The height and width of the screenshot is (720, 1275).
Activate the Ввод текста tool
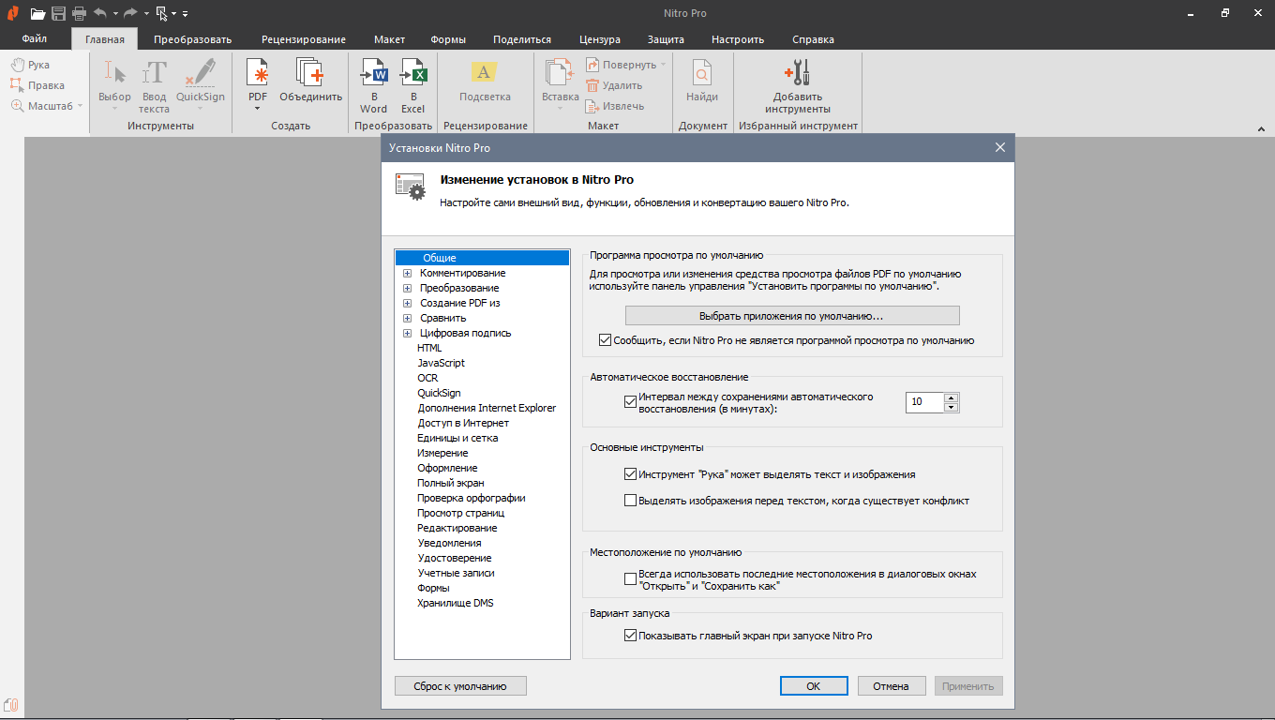(x=155, y=84)
